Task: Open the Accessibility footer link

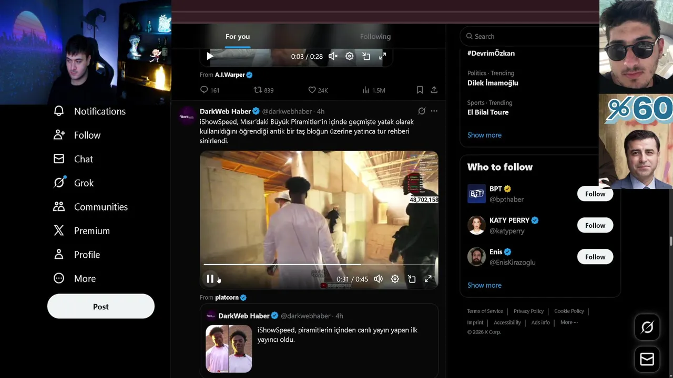Action: [x=507, y=322]
